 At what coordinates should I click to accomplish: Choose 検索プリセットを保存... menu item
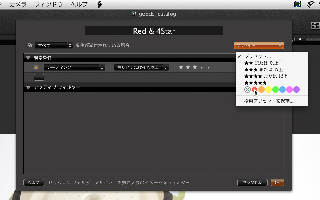coord(269,101)
